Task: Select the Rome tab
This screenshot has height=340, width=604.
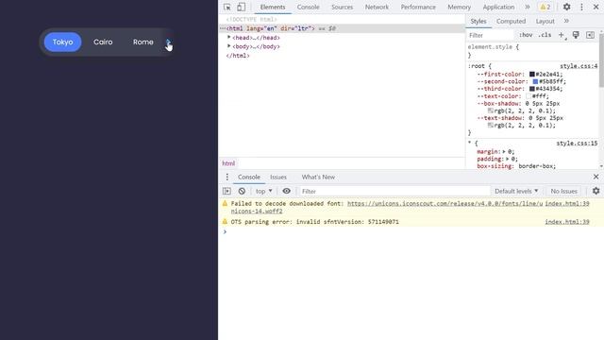Action: point(143,42)
